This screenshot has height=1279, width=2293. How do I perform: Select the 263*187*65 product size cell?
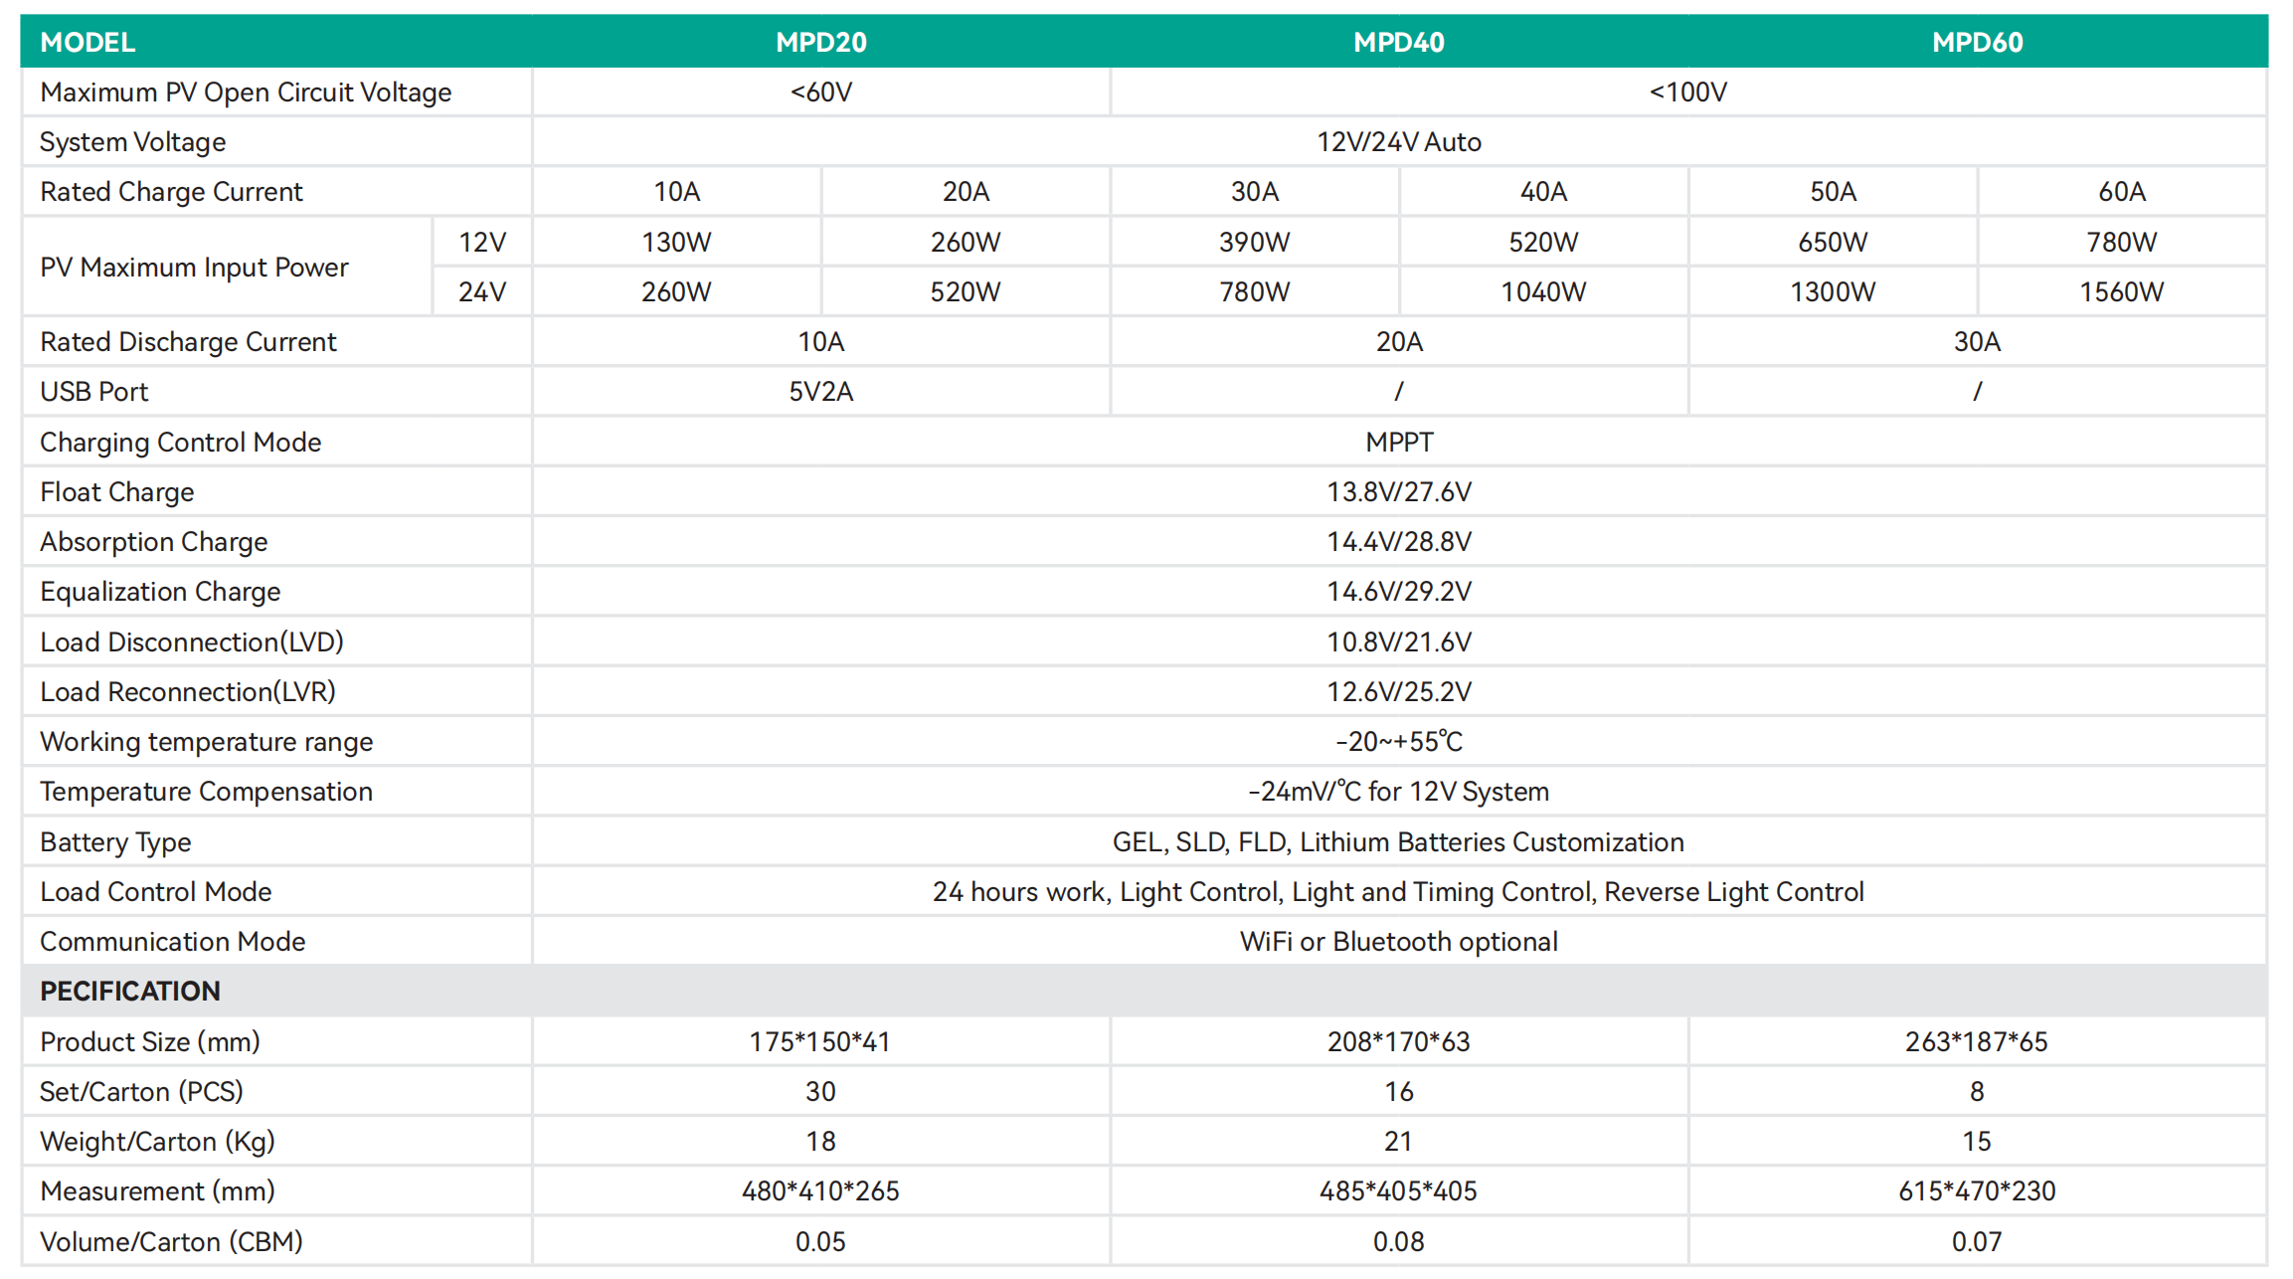(1976, 1042)
